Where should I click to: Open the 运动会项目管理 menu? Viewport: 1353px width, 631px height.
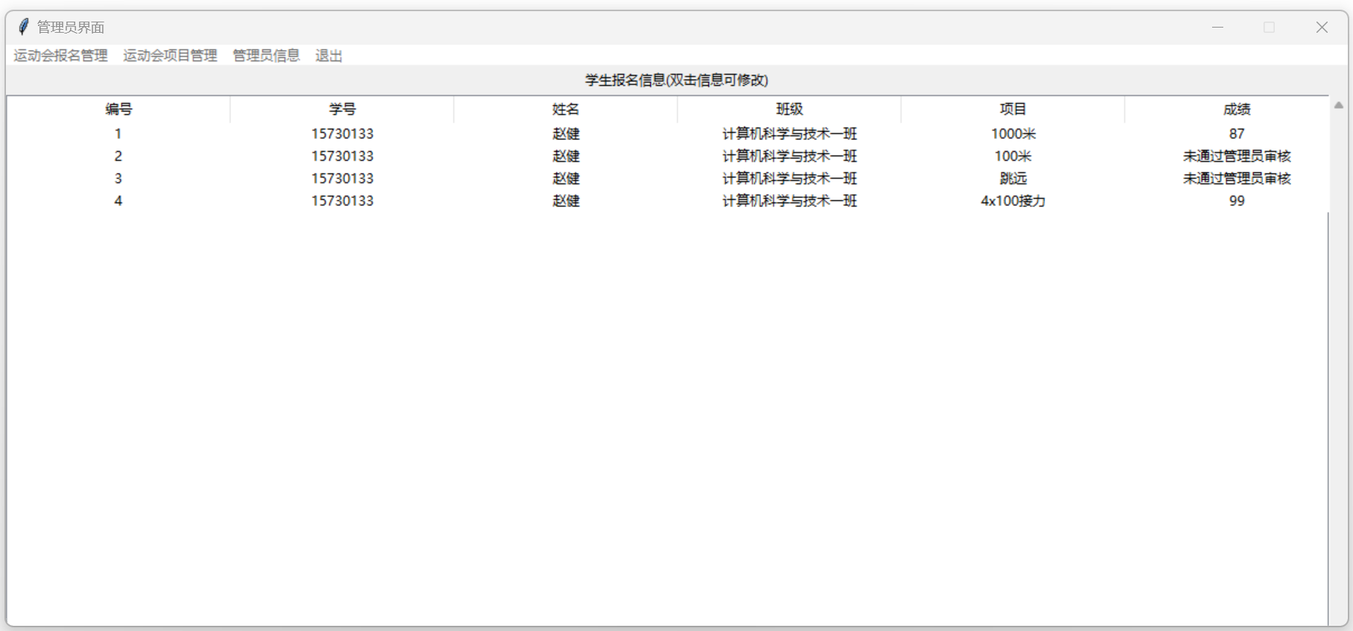(x=170, y=55)
